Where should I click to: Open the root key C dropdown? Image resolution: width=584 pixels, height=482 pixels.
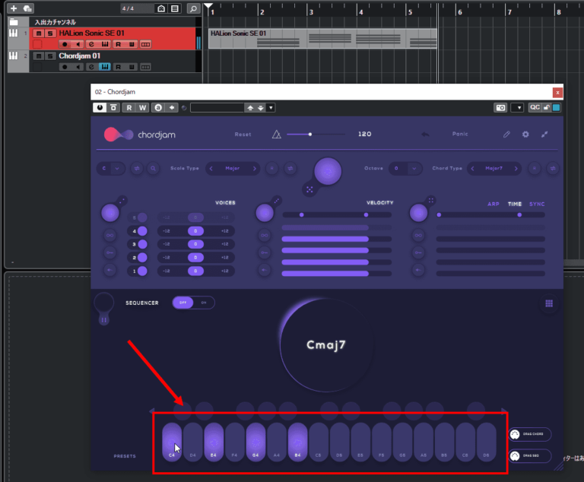pos(117,168)
